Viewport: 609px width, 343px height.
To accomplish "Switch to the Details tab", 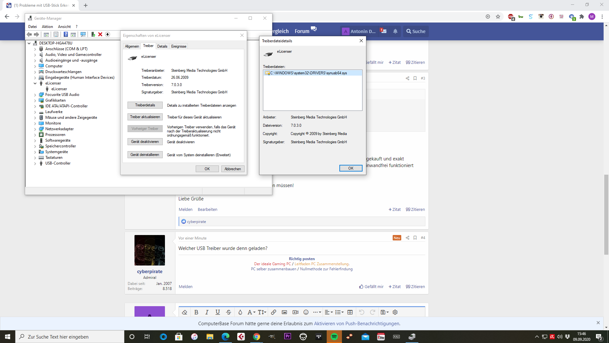I will click(162, 46).
